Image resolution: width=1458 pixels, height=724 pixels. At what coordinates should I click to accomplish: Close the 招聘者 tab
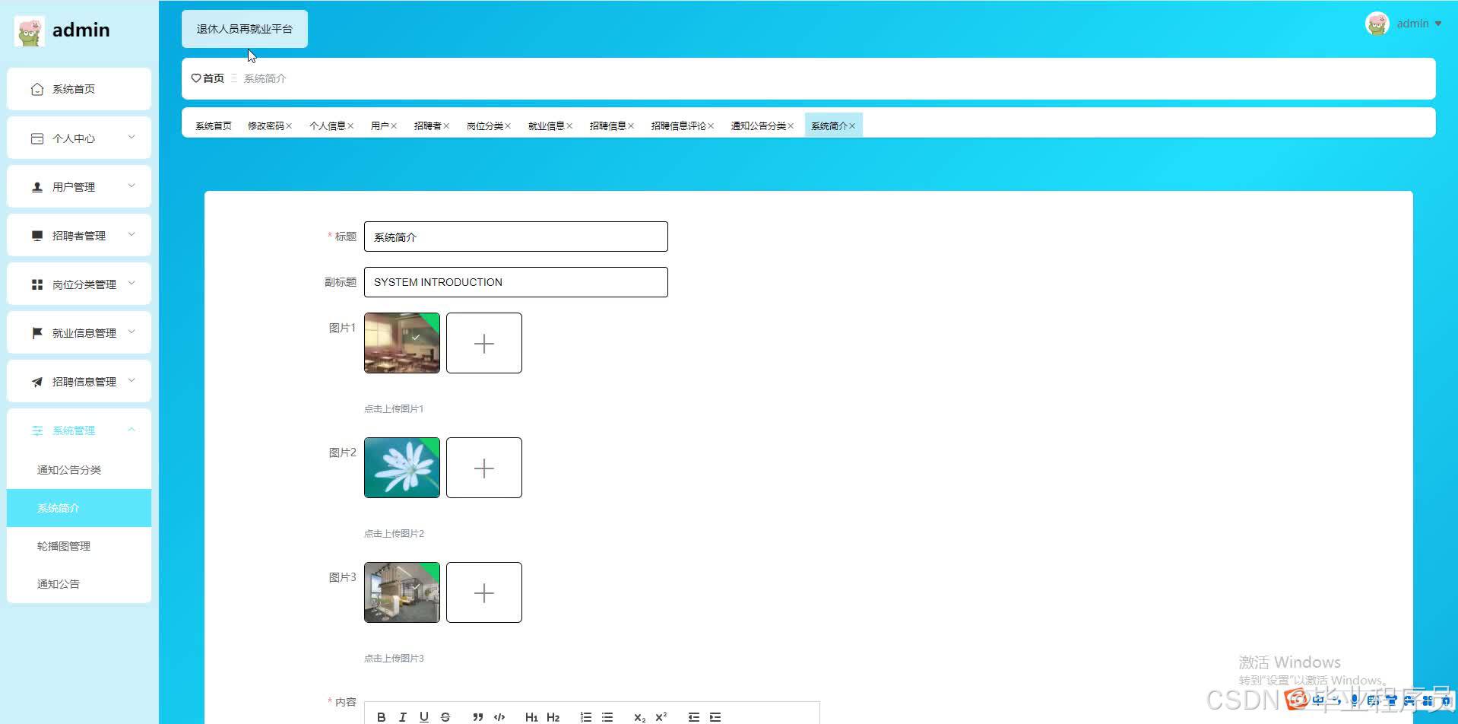pos(446,126)
